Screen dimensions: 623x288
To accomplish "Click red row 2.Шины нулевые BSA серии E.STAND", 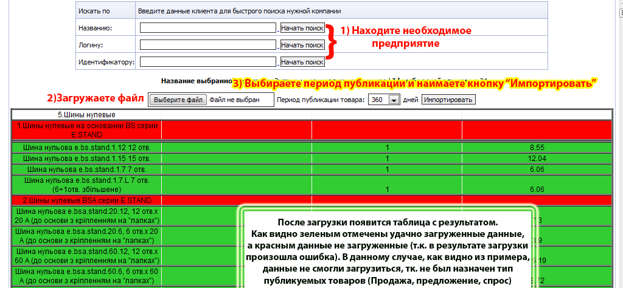I will [86, 200].
